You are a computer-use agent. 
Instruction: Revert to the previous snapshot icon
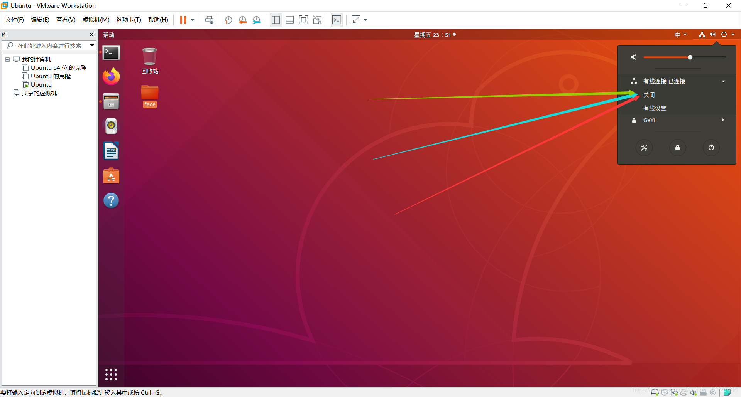(x=242, y=20)
